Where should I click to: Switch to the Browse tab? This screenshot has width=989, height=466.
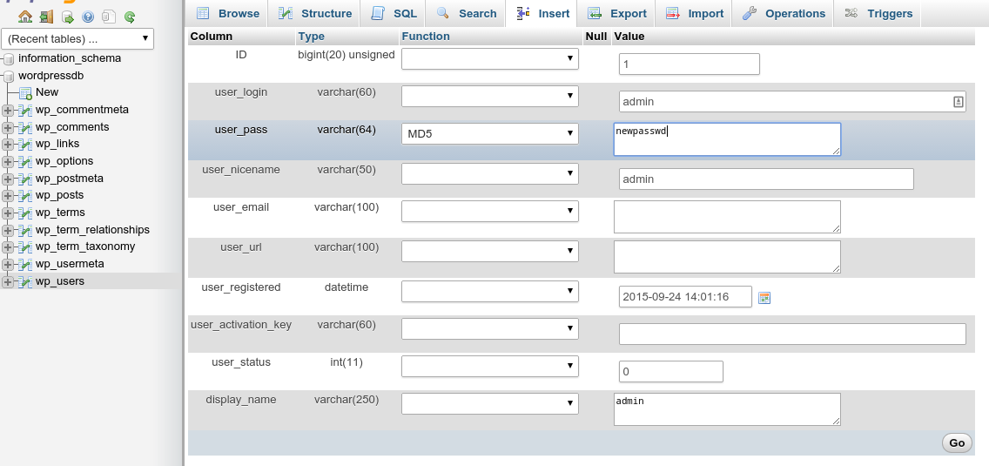tap(227, 13)
